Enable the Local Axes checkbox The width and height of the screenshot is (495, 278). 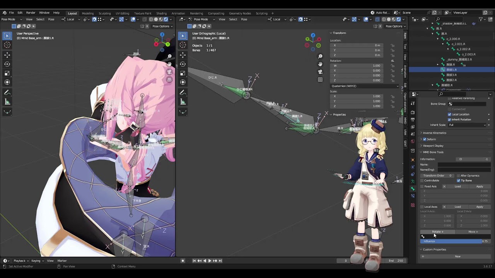click(422, 207)
